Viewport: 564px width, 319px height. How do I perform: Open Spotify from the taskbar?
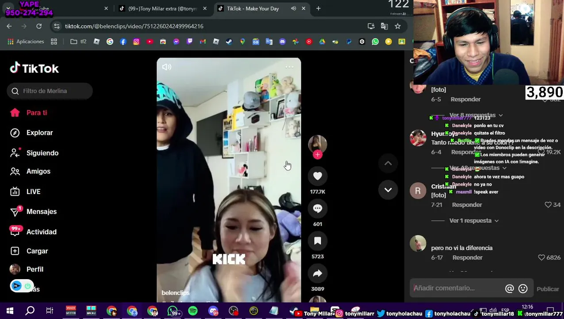click(193, 311)
